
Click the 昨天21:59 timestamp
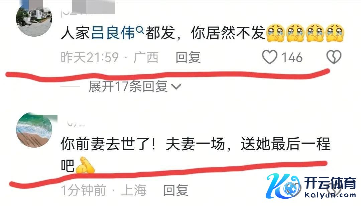click(90, 57)
